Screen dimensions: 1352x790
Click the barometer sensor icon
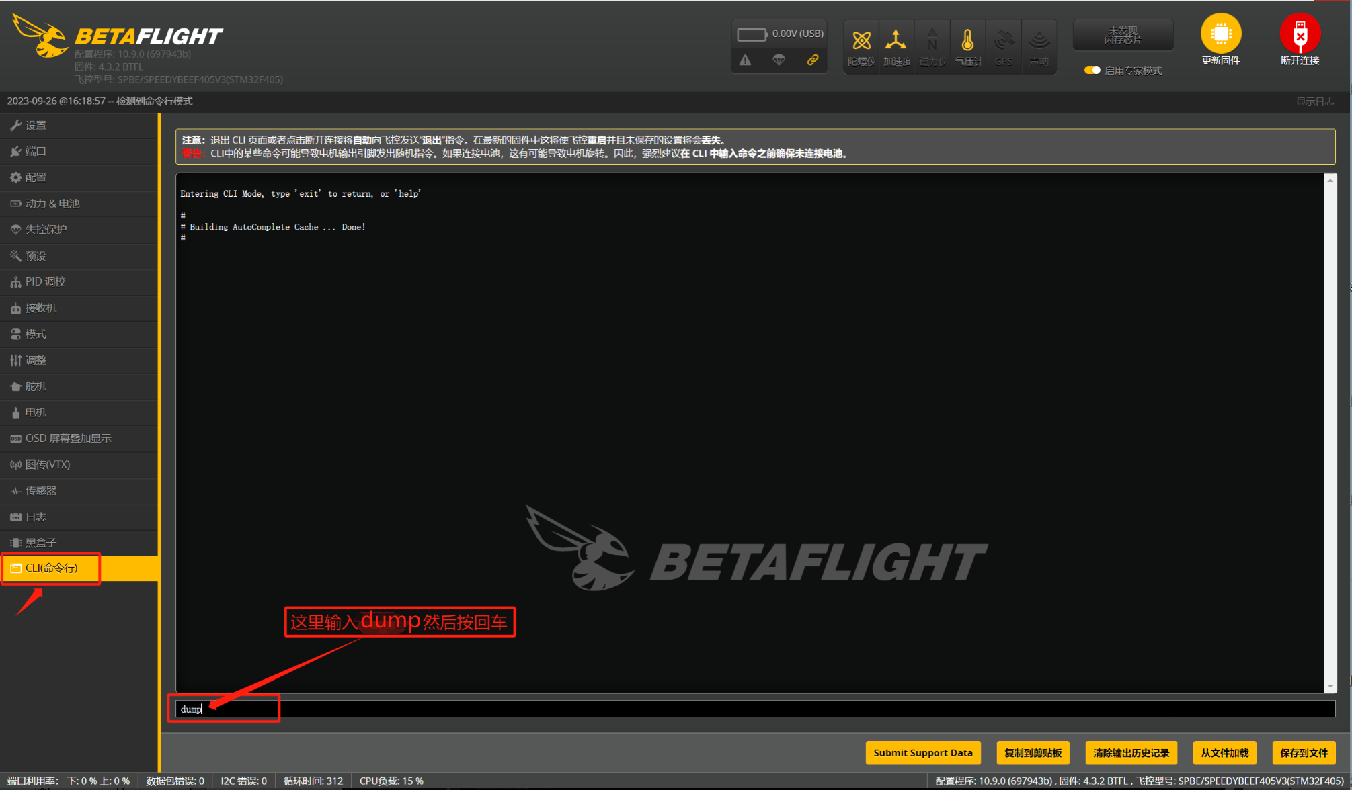(967, 42)
